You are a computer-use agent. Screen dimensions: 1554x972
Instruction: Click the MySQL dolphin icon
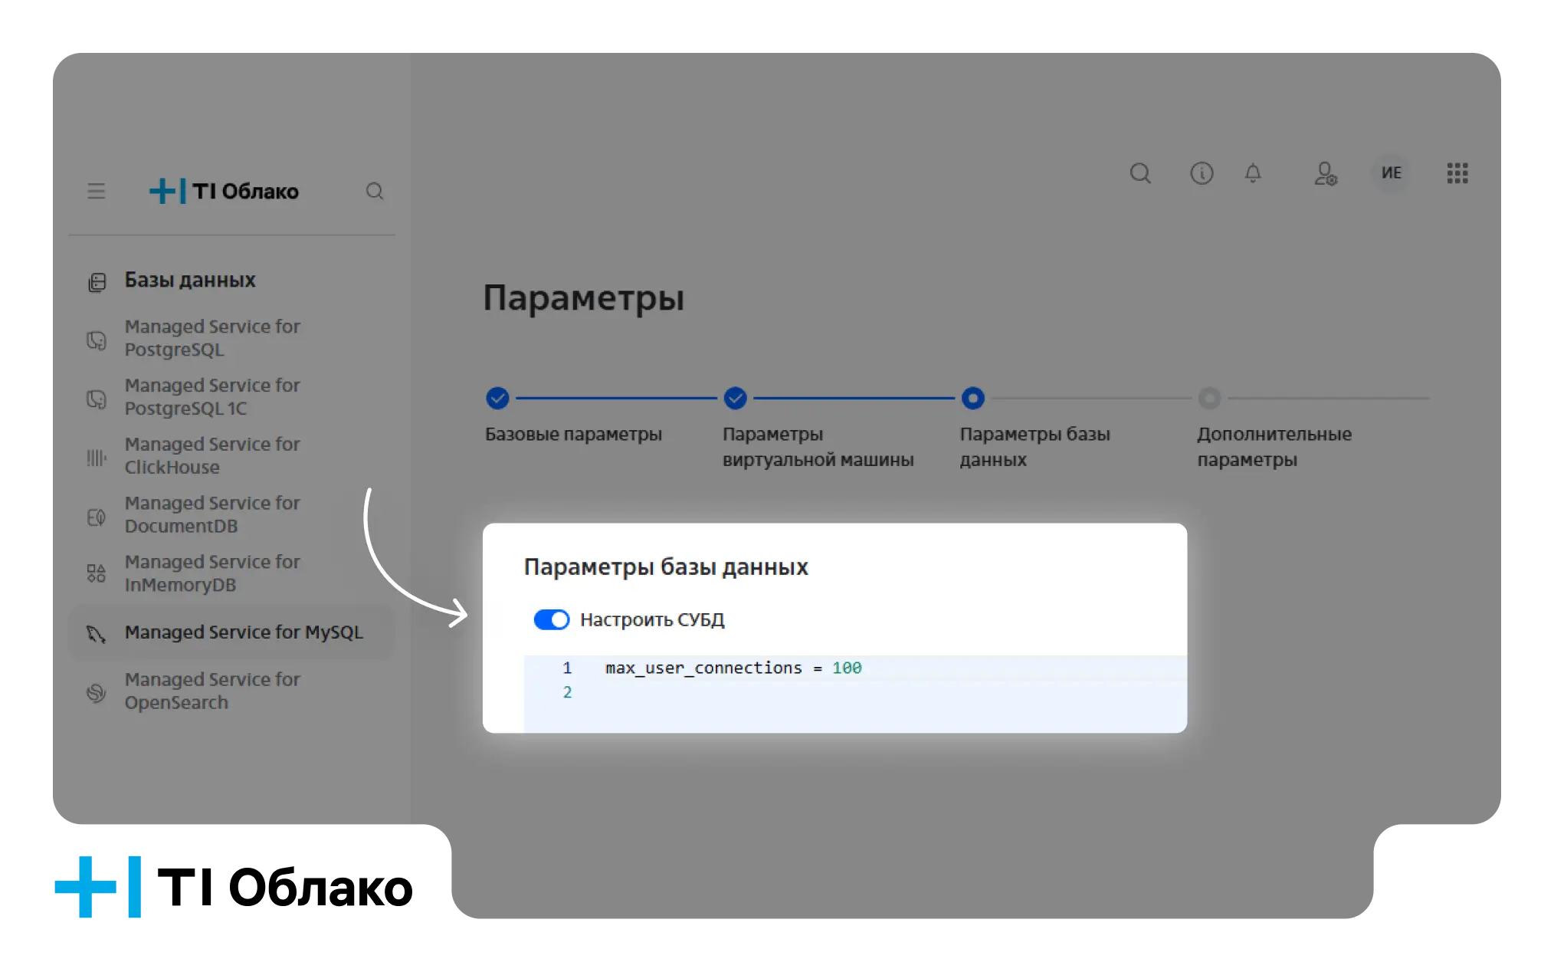[97, 633]
